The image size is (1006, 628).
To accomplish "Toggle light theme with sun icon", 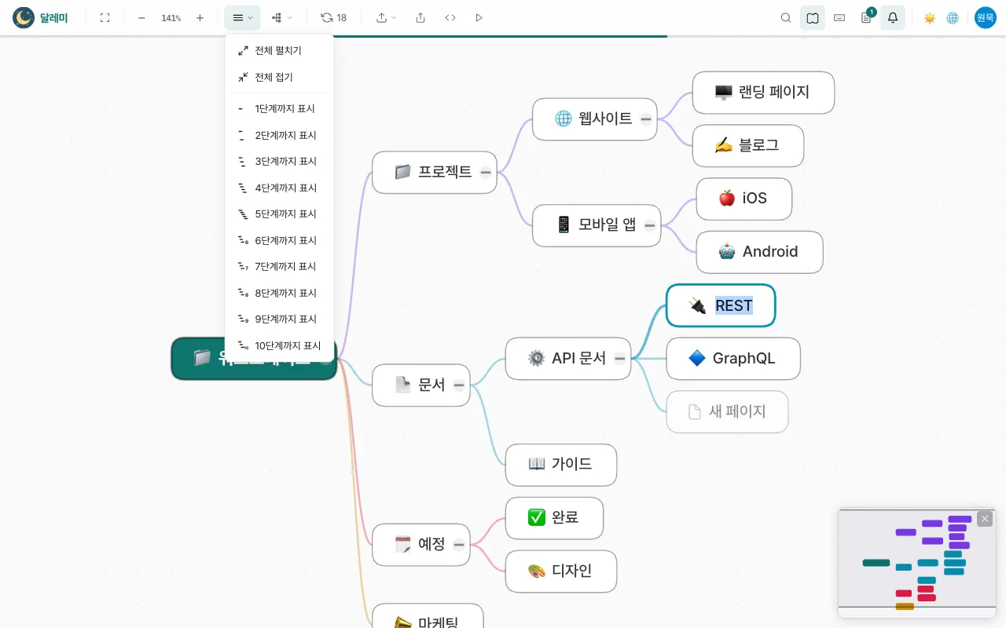I will click(930, 17).
